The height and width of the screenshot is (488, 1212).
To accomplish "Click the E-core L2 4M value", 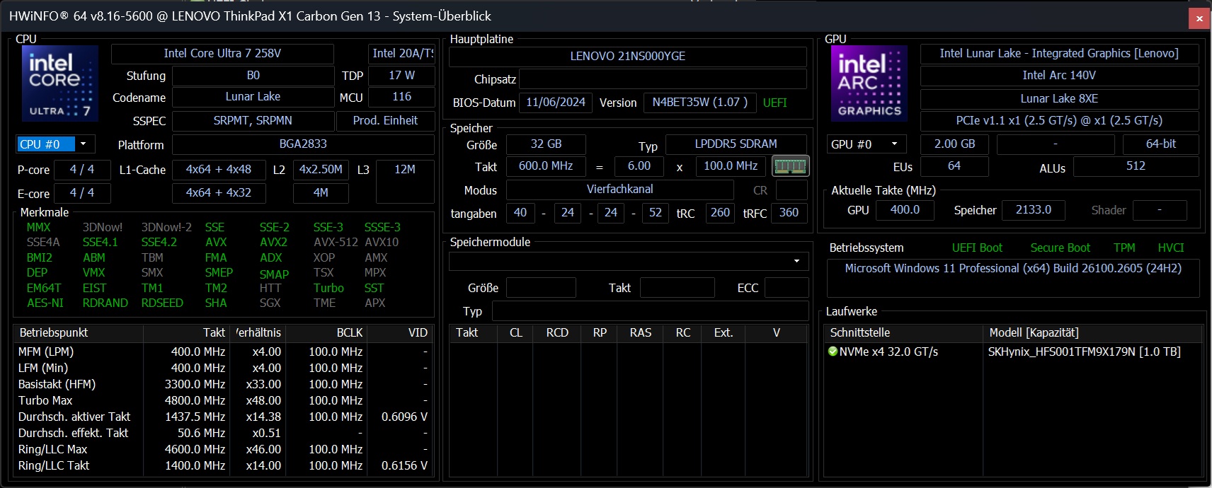I will (321, 193).
